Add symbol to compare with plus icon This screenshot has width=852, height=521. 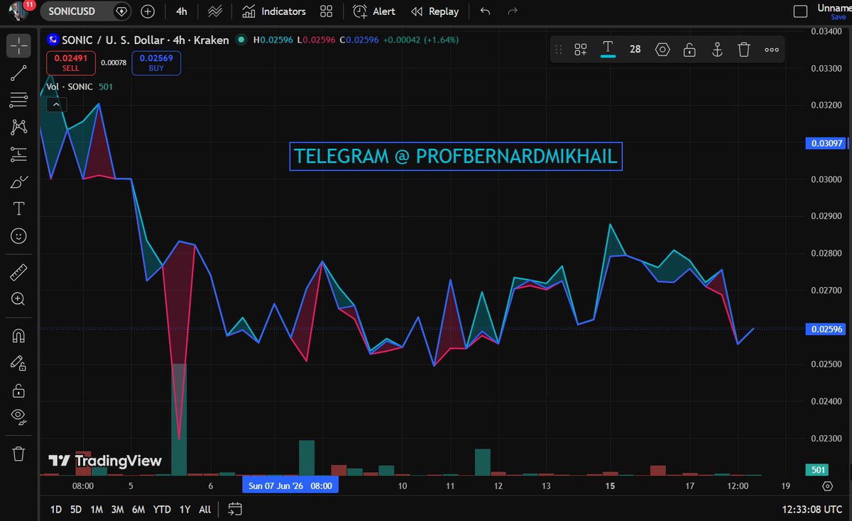click(x=147, y=11)
